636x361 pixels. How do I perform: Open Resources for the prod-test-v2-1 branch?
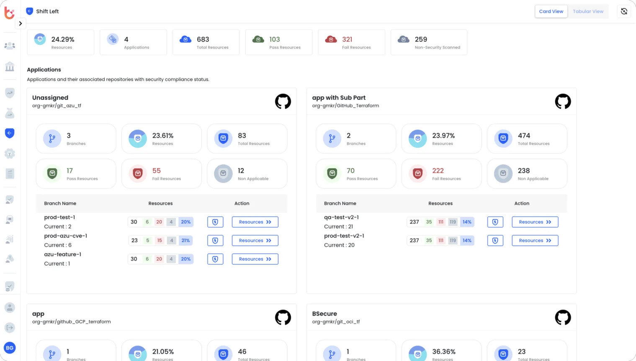click(x=535, y=240)
